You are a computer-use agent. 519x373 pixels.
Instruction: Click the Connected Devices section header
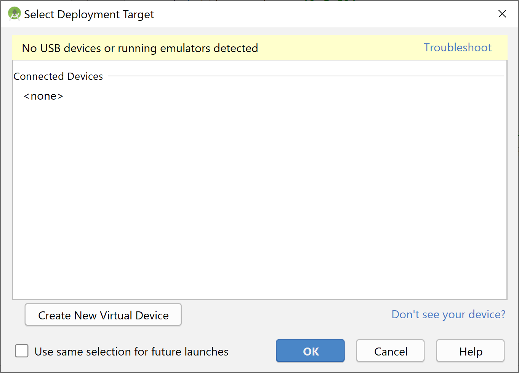(58, 76)
